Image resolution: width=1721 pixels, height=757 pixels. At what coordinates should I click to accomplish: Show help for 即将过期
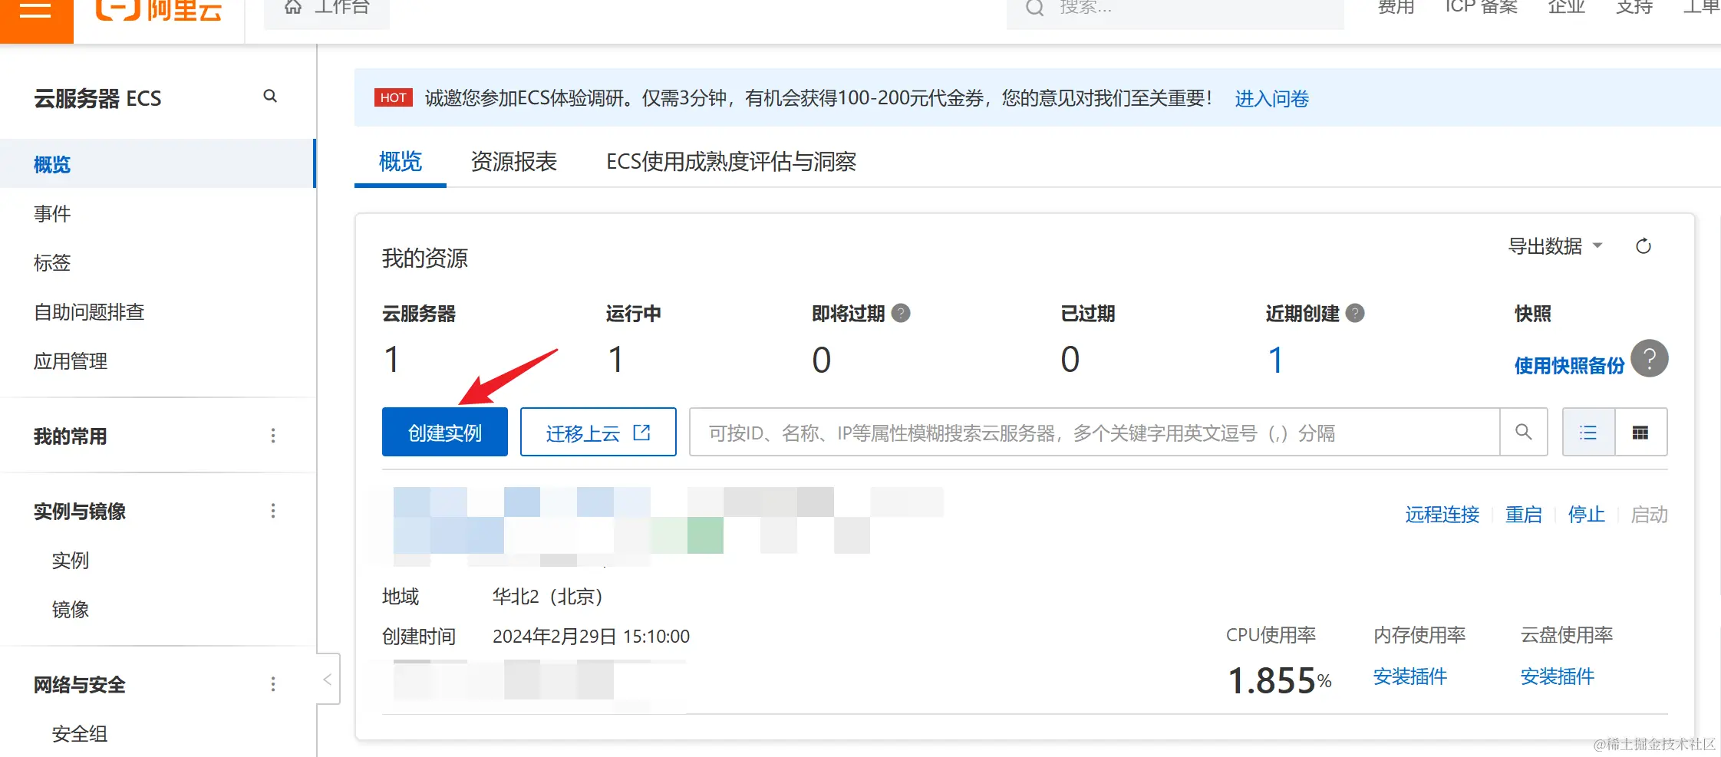click(x=902, y=313)
